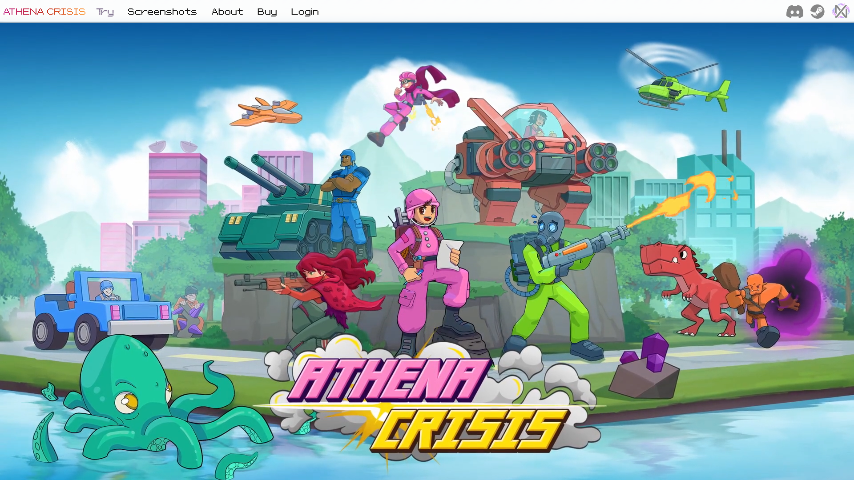The width and height of the screenshot is (854, 480).
Task: Open the Steam store icon link
Action: pyautogui.click(x=818, y=12)
